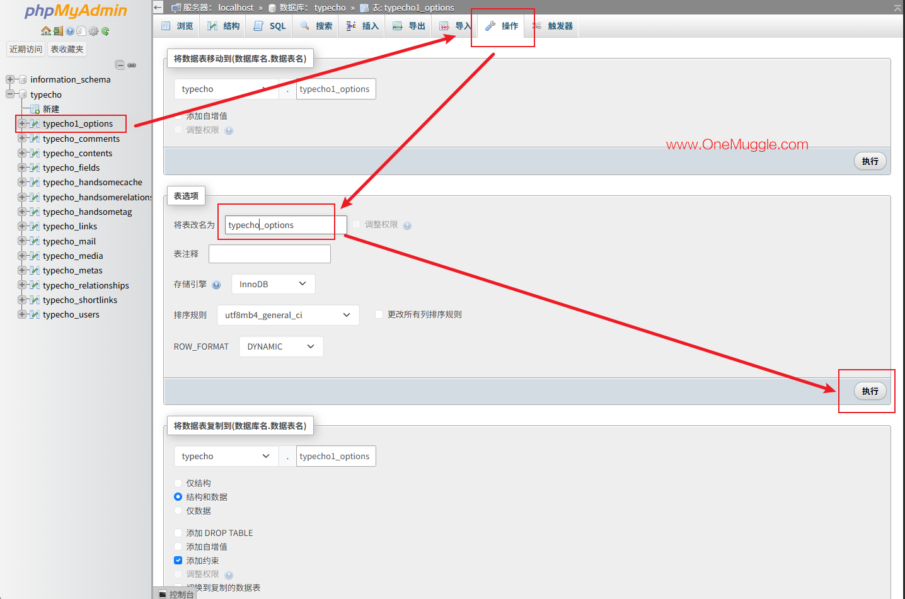
Task: Tick 添加自增值 checkbox in copy table section
Action: point(178,547)
